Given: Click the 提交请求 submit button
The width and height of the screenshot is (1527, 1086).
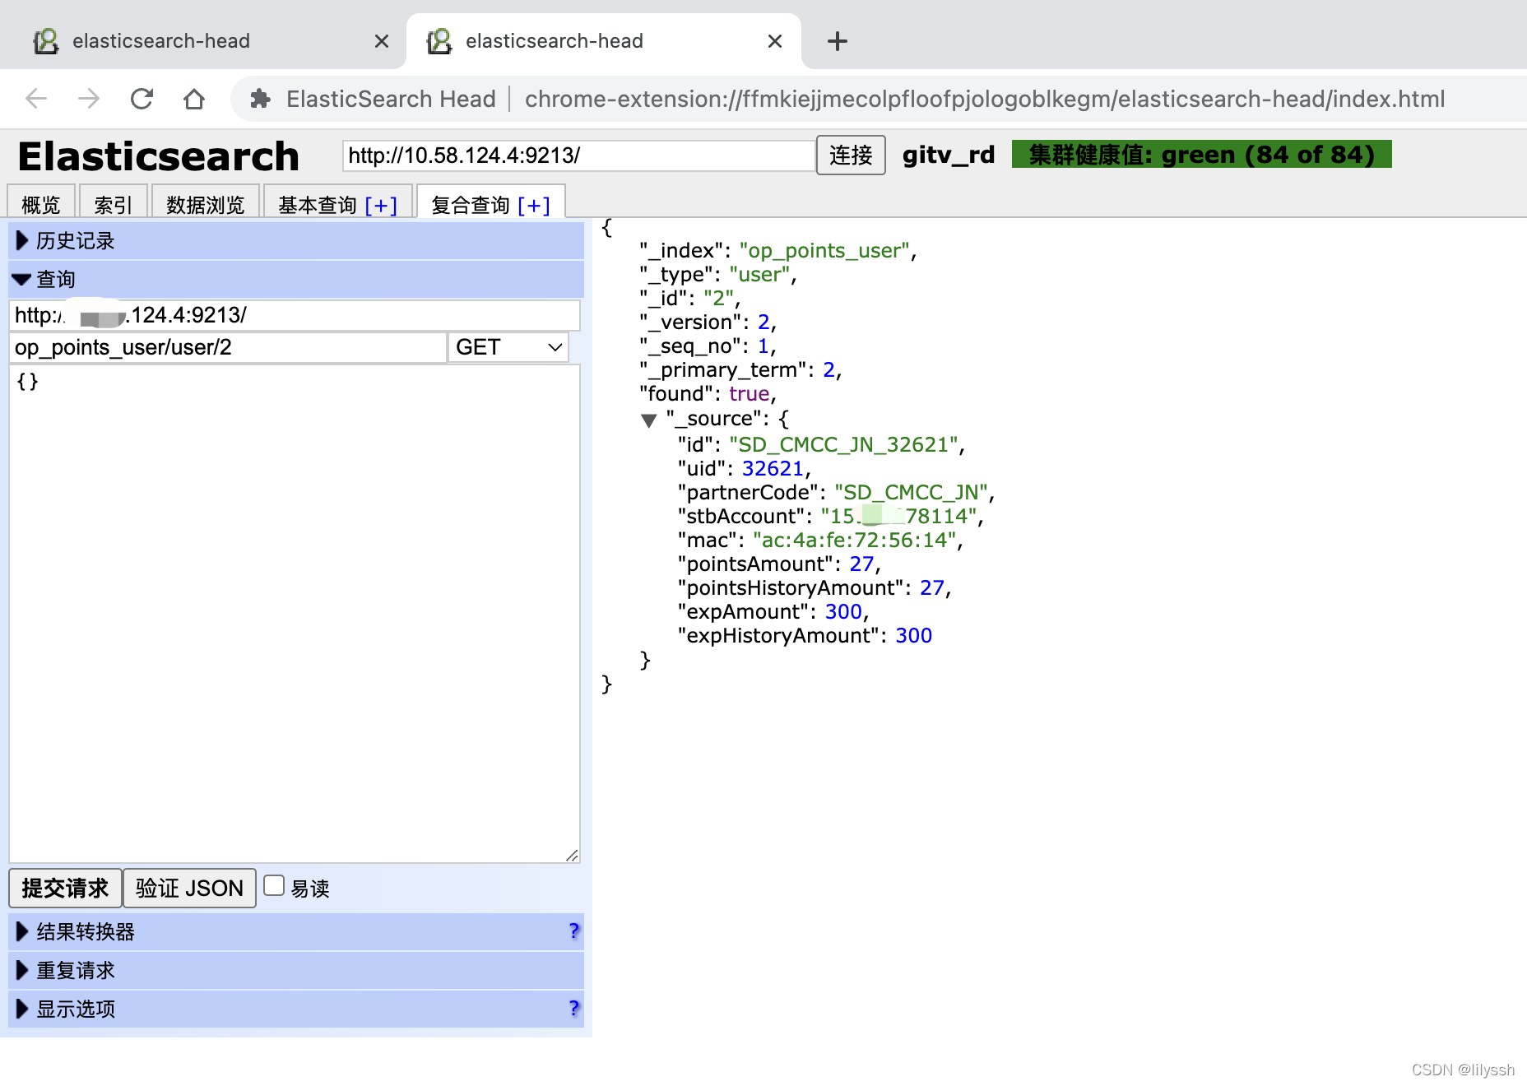Looking at the screenshot, I should coord(65,888).
